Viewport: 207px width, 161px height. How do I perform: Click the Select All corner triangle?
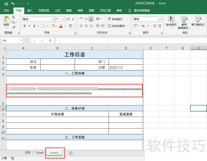point(5,48)
